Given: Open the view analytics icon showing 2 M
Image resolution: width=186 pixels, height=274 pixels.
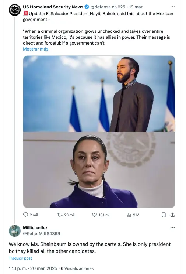Looking at the screenshot, I should tap(129, 215).
